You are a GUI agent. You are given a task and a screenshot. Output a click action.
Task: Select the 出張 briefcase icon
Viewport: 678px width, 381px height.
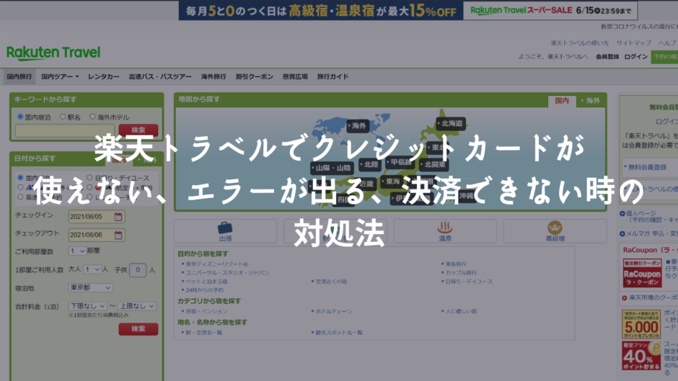[225, 228]
